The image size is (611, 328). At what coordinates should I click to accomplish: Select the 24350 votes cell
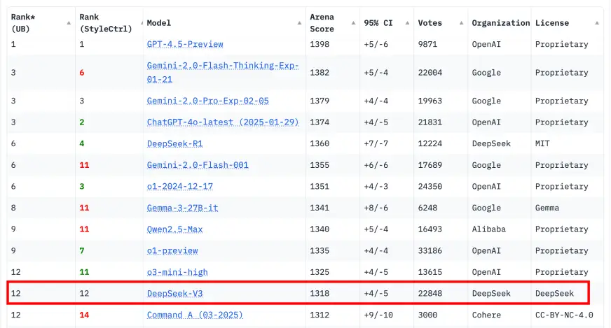tap(430, 186)
